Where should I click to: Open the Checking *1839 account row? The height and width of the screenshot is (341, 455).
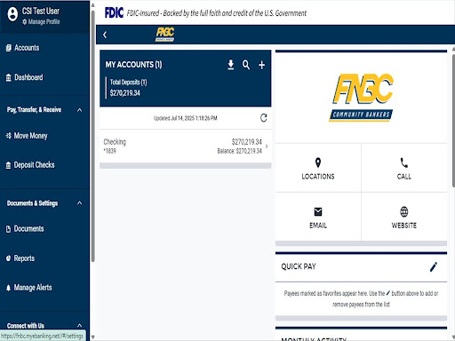(186, 146)
